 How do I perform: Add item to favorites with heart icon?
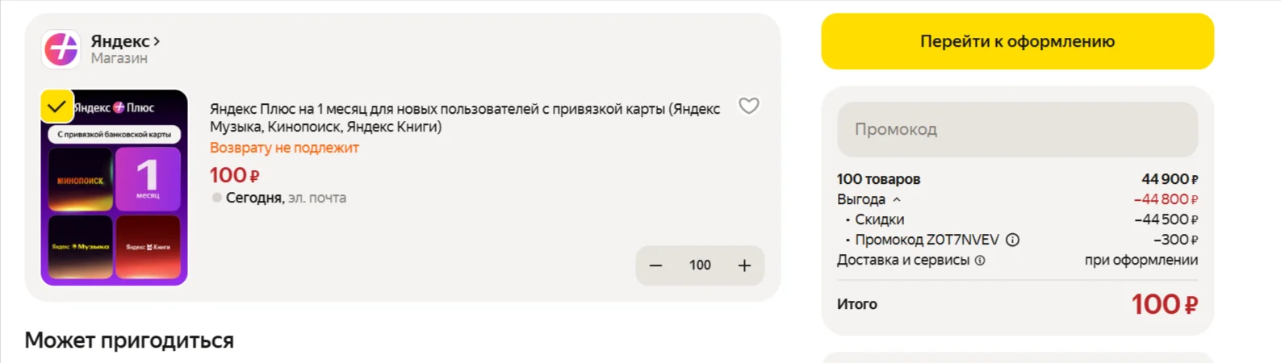click(x=749, y=106)
